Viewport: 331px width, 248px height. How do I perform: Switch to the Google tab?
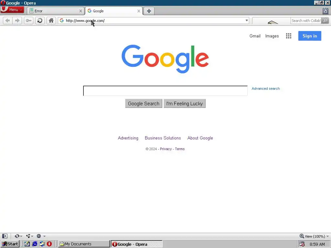[x=114, y=11]
